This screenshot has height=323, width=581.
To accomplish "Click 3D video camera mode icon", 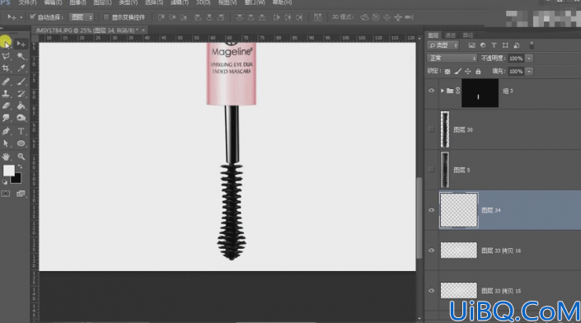I will point(410,17).
